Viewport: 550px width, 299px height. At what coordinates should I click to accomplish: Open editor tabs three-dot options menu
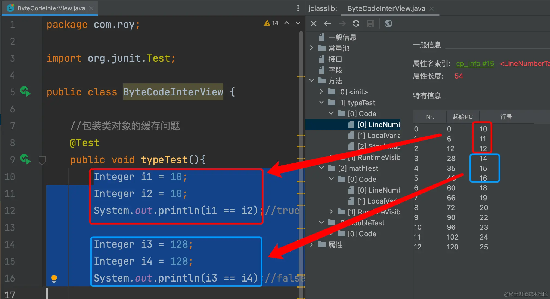298,8
